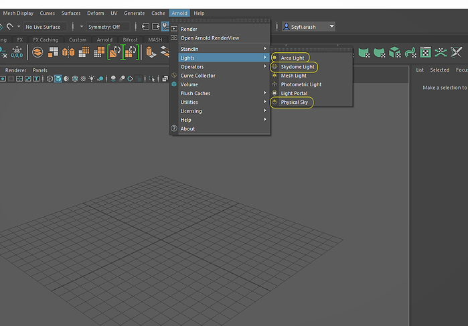The width and height of the screenshot is (468, 326).
Task: Click the orange stacked-layers circle shelf icon
Action: click(37, 52)
